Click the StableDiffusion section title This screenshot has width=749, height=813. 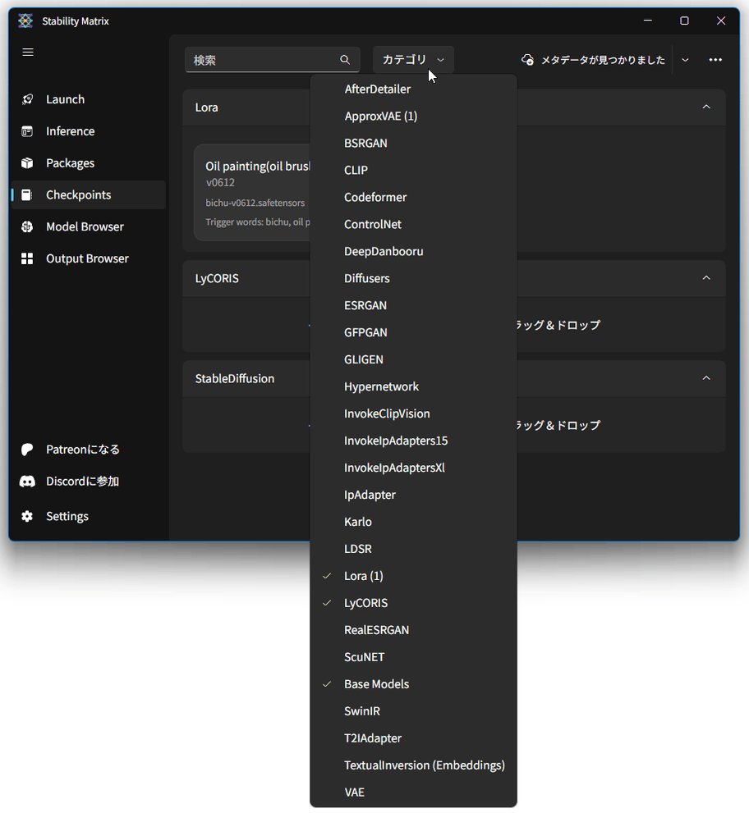coord(235,378)
